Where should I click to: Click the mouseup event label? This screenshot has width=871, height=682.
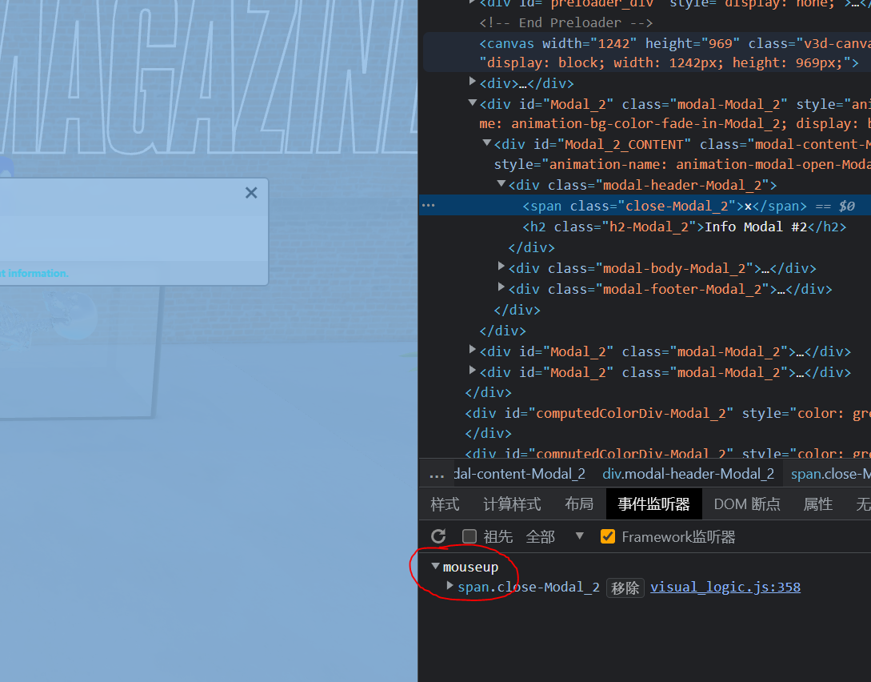pos(470,567)
